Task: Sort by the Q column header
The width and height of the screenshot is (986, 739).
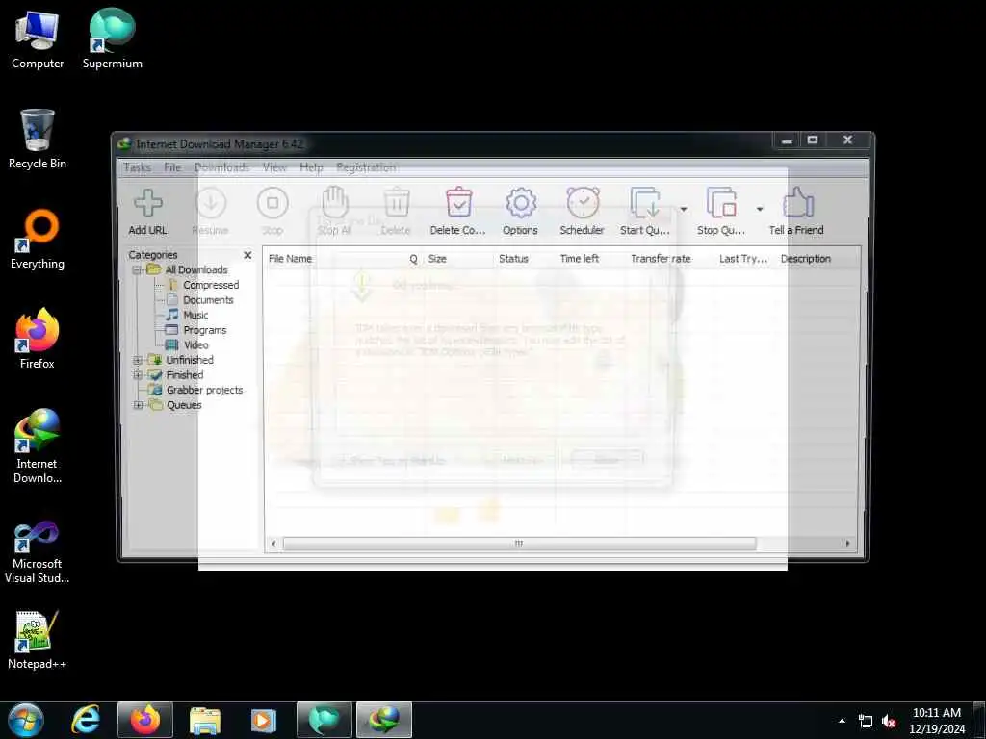Action: point(413,259)
